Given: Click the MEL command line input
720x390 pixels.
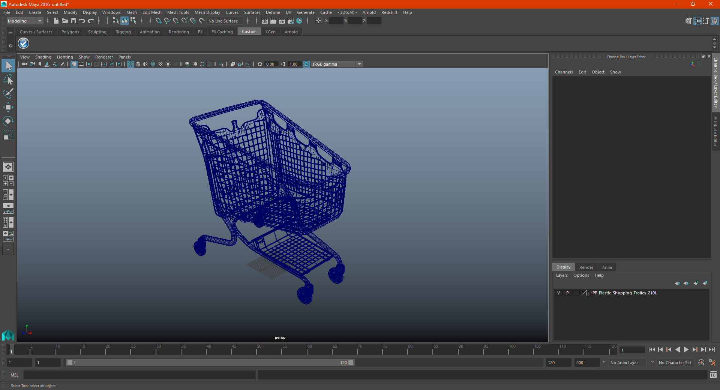Looking at the screenshot, I should click(x=139, y=375).
